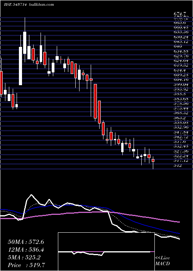Click the 614.4 price axis label
This screenshot has width=193, height=271.
coord(179,70)
